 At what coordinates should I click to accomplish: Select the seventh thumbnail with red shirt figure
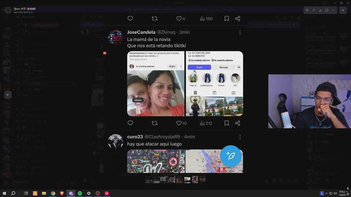click(x=195, y=179)
